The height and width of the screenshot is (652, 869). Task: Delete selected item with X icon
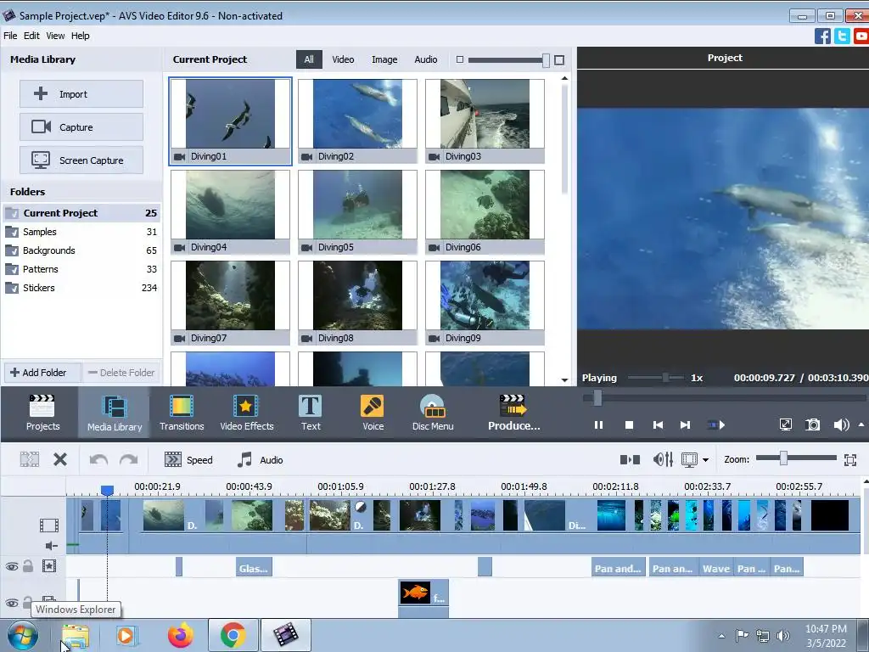tap(60, 459)
